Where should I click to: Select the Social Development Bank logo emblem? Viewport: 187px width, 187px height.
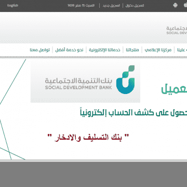pos(125,79)
